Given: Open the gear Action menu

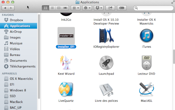Looking at the screenshot, I should pos(87,8).
